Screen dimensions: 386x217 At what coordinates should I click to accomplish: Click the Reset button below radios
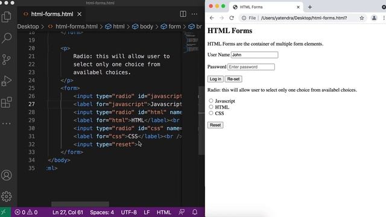point(215,125)
